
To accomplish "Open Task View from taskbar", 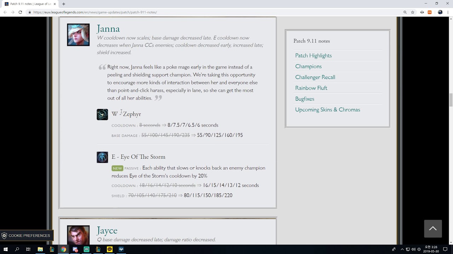I will (28, 249).
